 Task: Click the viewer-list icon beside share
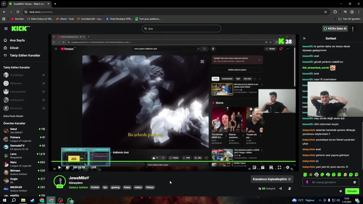point(290,189)
